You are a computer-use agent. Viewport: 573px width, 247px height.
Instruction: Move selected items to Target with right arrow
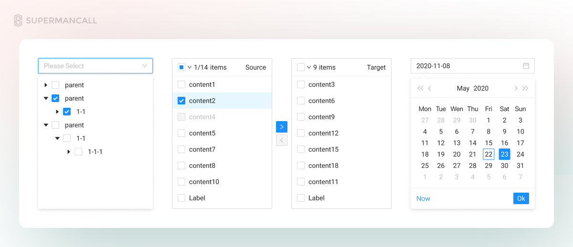pos(282,127)
